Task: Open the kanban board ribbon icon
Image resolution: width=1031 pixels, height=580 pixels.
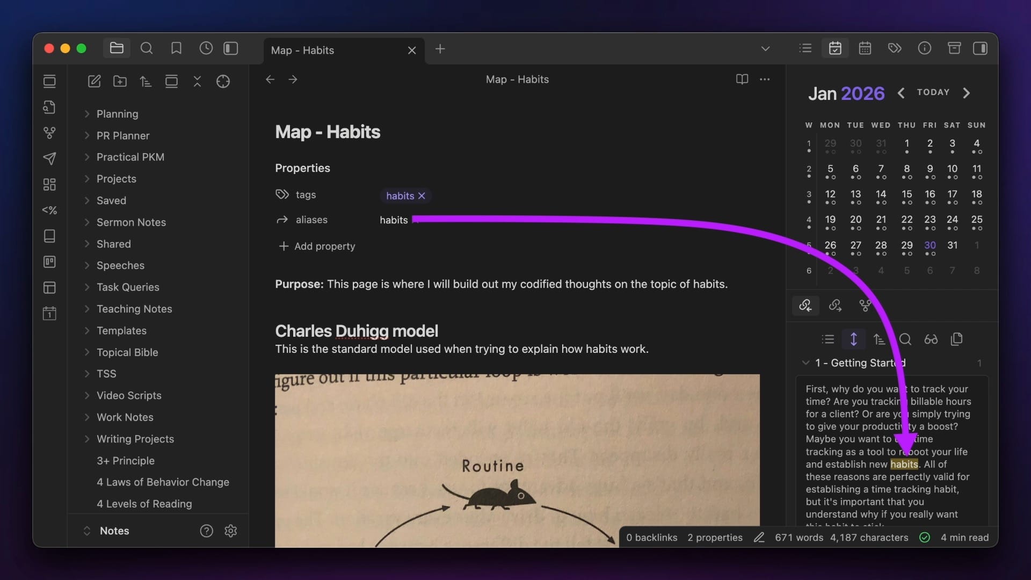Action: [49, 262]
